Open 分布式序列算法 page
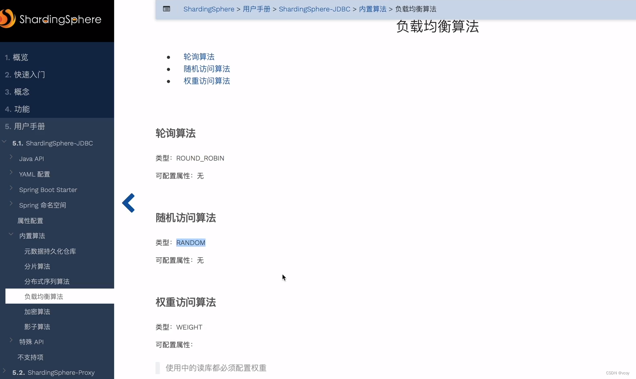The height and width of the screenshot is (379, 636). [x=47, y=281]
